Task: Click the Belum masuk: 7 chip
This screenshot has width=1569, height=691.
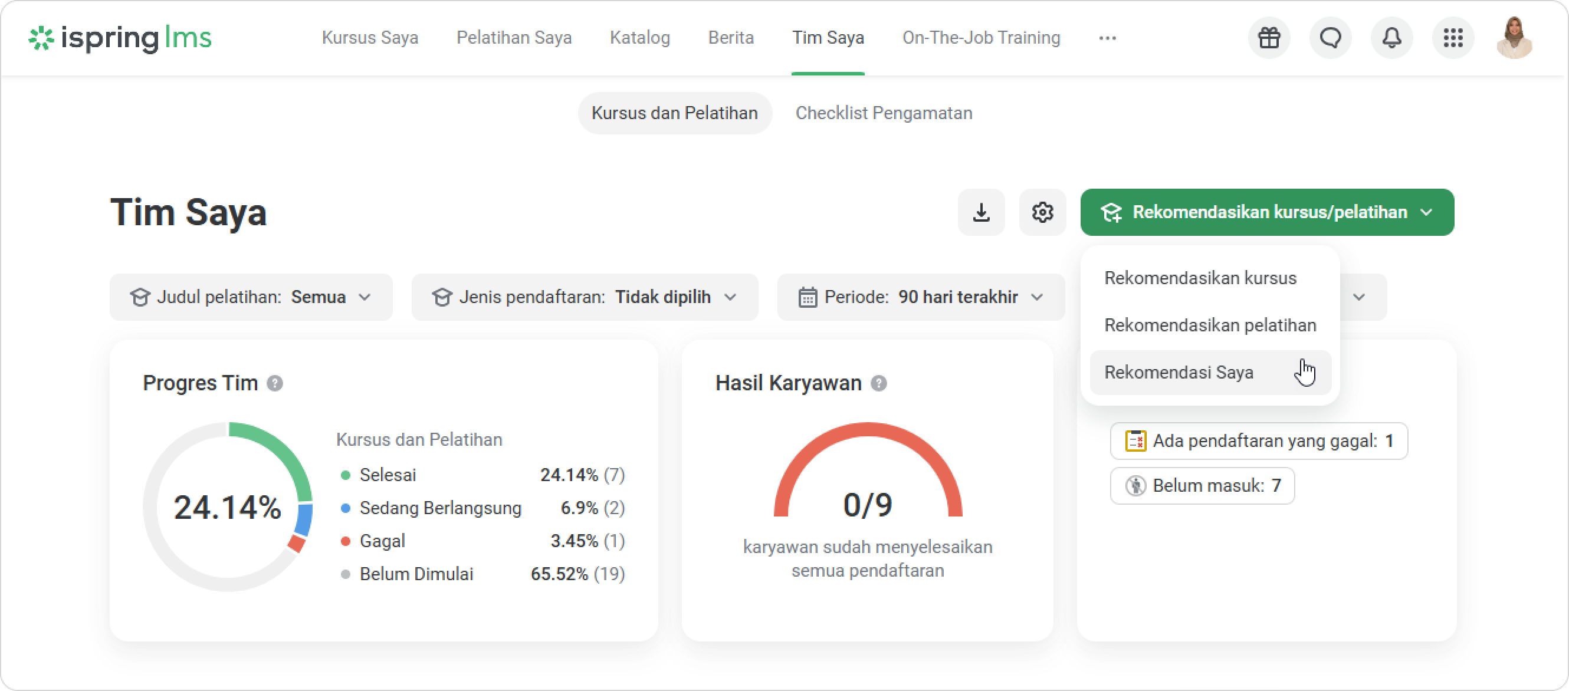Action: [x=1202, y=486]
